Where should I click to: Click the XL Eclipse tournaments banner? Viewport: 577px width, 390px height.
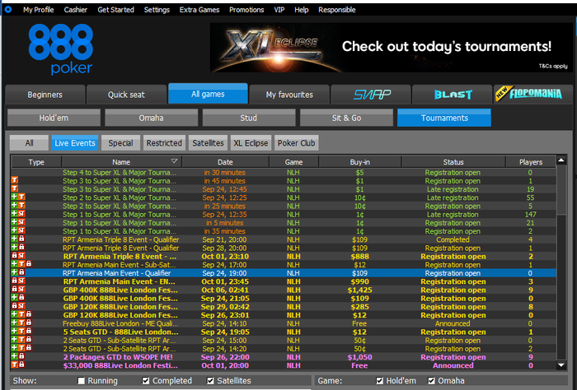point(392,48)
